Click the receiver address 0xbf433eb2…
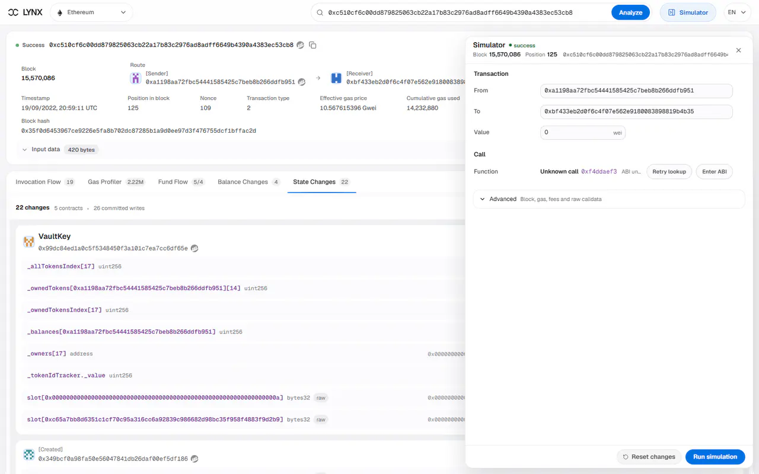The image size is (759, 474). tap(406, 82)
